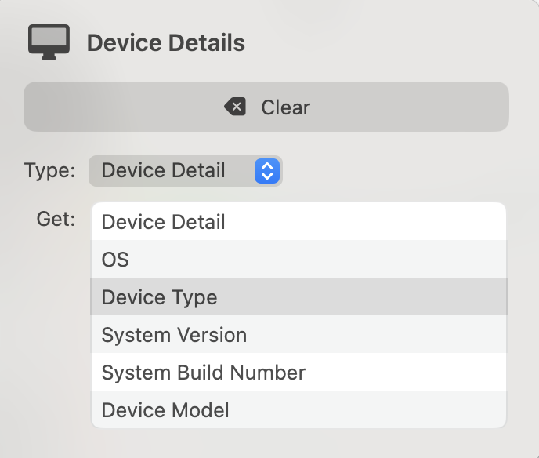Image resolution: width=539 pixels, height=458 pixels.
Task: Click the word "Clear" on the button
Action: coord(285,107)
